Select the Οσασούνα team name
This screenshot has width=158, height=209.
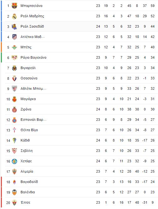pyautogui.click(x=29, y=78)
